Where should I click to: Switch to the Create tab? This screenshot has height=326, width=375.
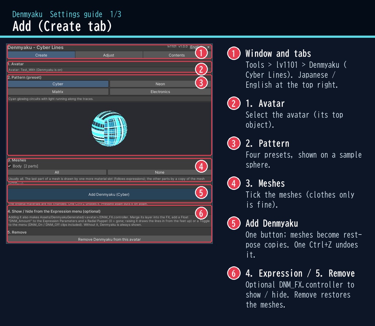pos(41,55)
